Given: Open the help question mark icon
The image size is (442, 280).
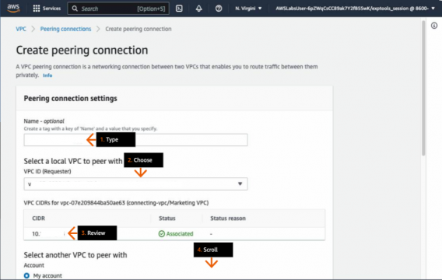Looking at the screenshot, I should (x=219, y=9).
